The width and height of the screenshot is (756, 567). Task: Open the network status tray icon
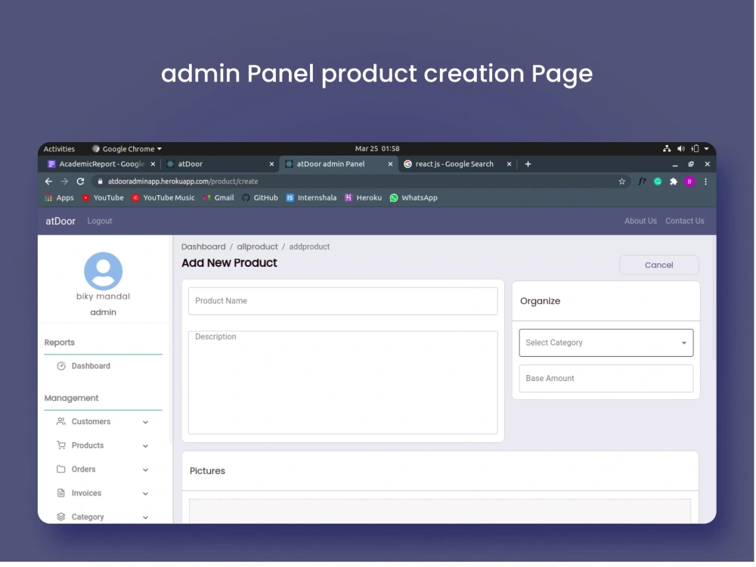pyautogui.click(x=667, y=148)
